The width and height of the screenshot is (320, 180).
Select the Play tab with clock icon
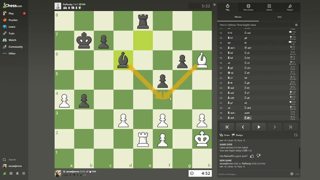click(x=227, y=7)
